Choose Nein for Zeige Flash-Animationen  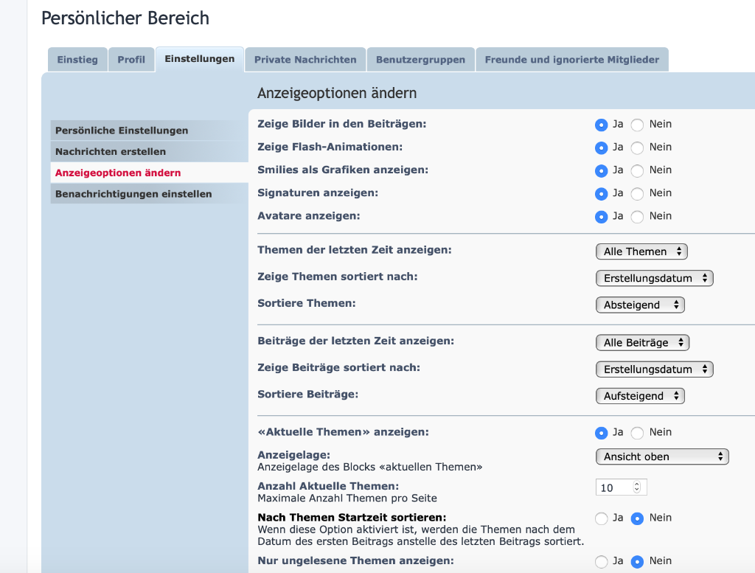pyautogui.click(x=637, y=147)
